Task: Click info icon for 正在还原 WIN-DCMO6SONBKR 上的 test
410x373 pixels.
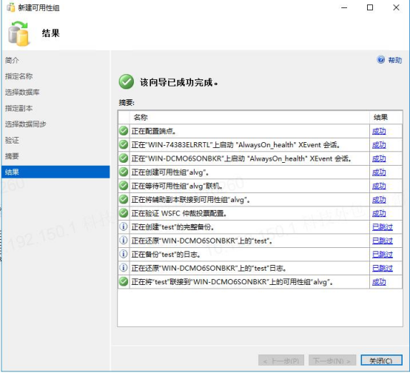Action: [124, 240]
